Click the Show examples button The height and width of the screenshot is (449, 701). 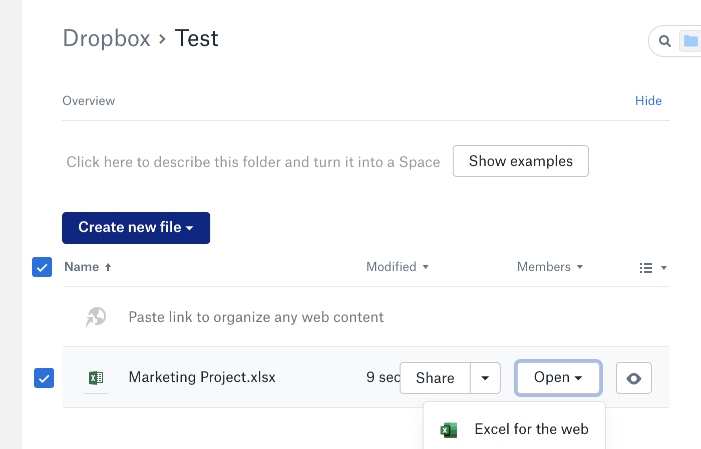point(520,161)
